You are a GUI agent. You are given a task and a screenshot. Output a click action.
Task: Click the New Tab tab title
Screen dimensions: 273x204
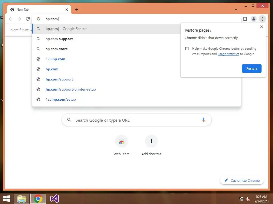pyautogui.click(x=22, y=10)
